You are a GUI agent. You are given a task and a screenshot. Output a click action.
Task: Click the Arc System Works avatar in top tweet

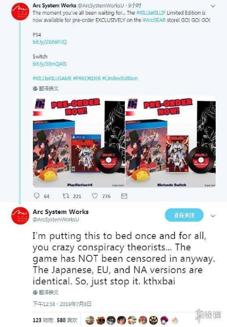tap(20, 11)
